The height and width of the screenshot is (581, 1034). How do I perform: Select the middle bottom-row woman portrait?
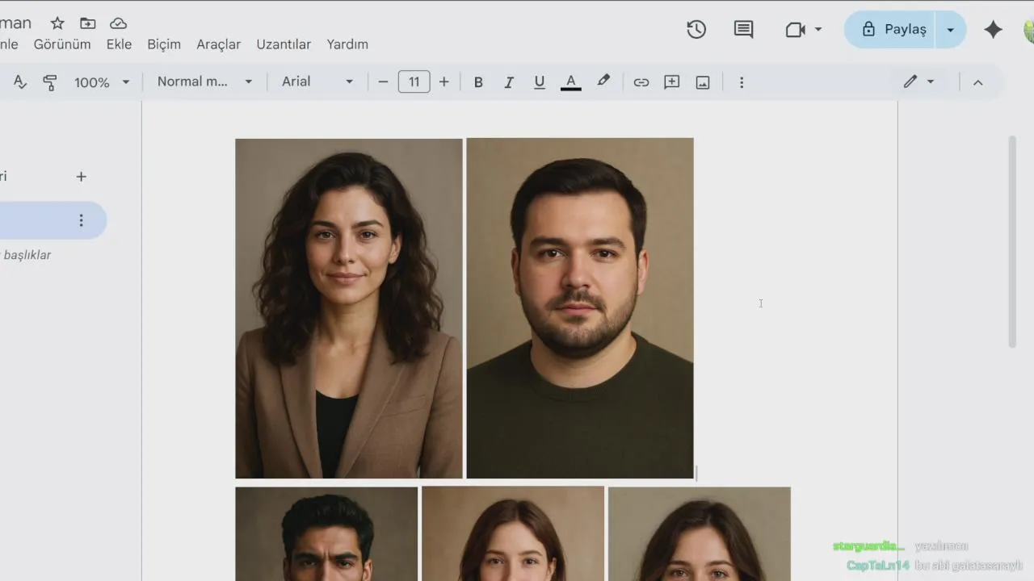tap(513, 533)
